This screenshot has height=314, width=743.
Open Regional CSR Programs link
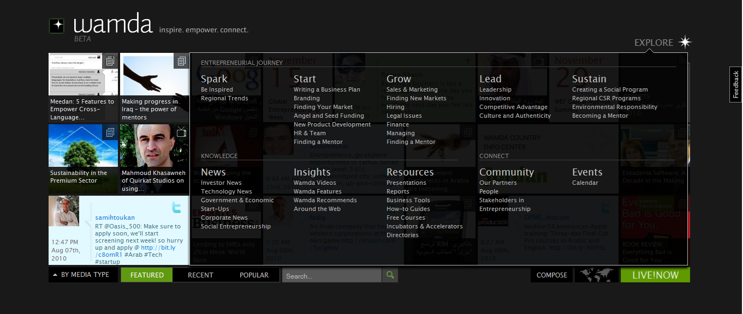coord(607,98)
